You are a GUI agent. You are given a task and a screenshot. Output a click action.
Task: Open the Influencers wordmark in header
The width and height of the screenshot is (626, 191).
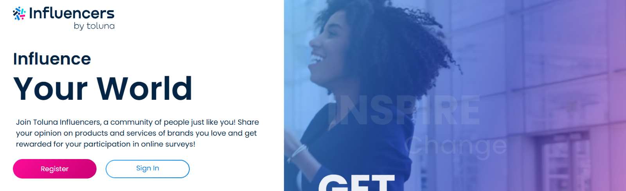pos(72,13)
